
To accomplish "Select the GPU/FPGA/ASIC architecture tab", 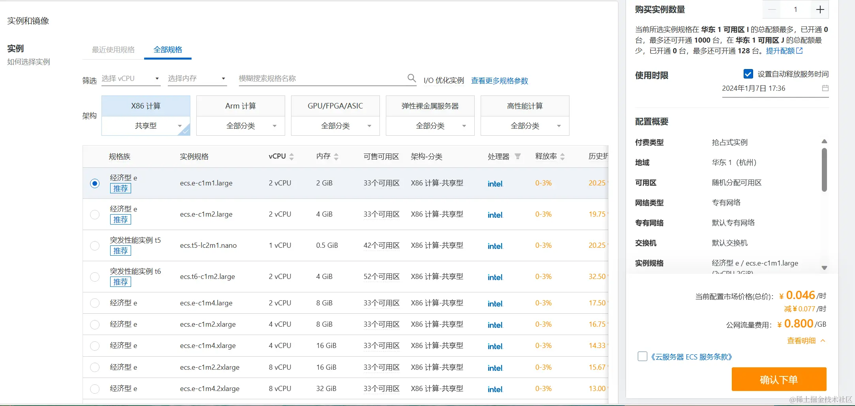I will [335, 106].
